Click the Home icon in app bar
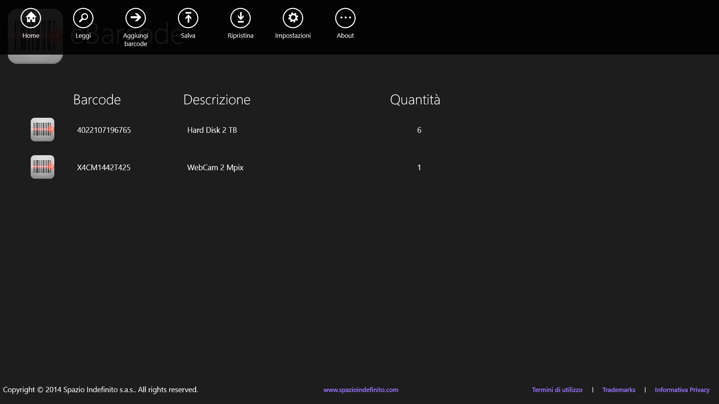 click(x=31, y=18)
